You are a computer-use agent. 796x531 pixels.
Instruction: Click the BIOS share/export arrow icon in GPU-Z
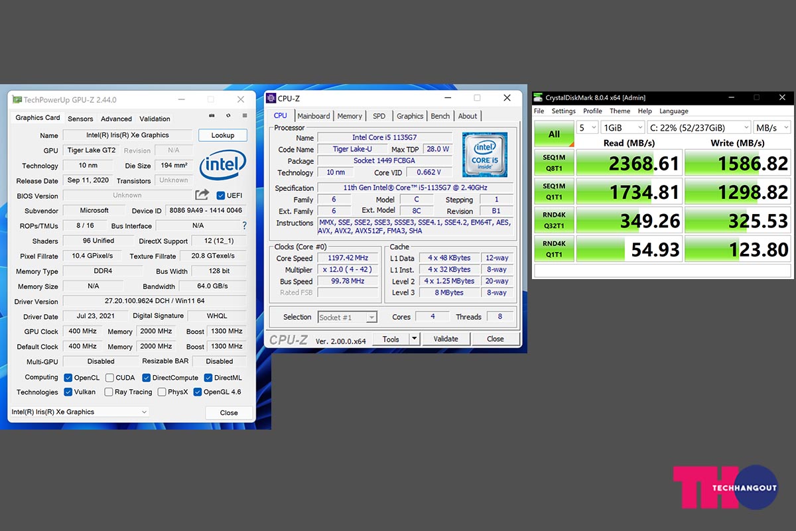(202, 195)
